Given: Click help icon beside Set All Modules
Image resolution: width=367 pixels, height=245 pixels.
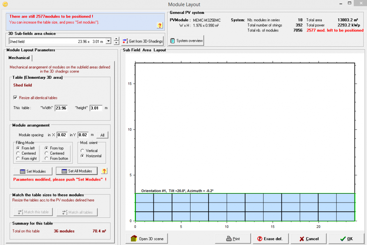Looking at the screenshot, I should click(x=104, y=171).
